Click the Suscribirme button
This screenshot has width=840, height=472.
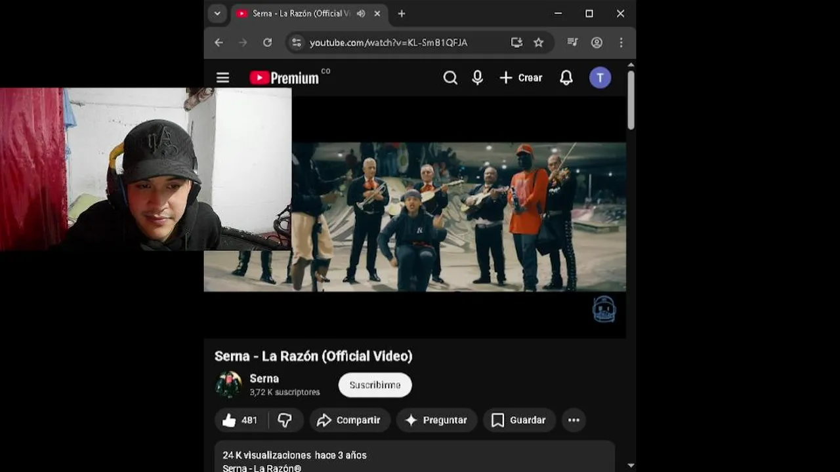375,385
